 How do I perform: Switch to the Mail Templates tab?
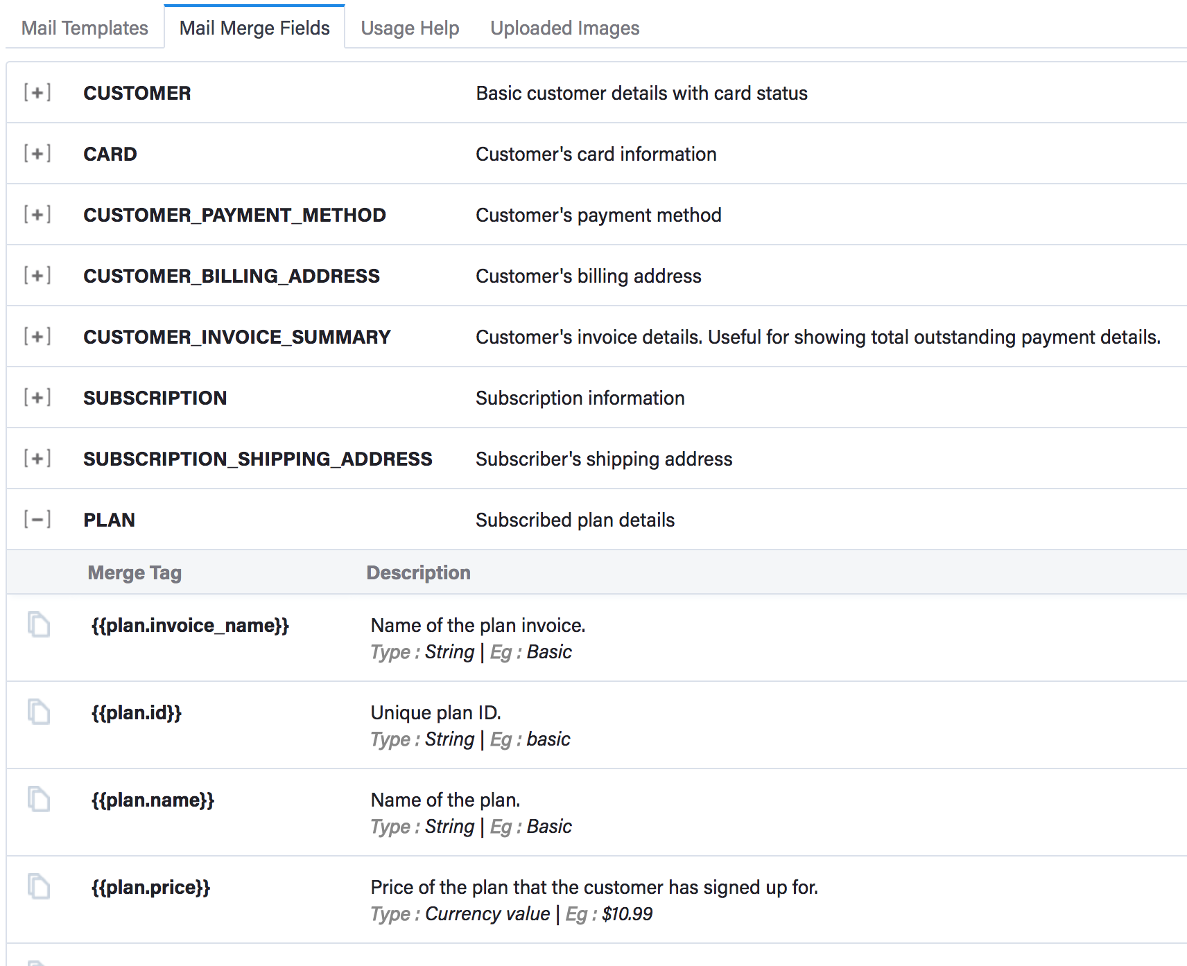(85, 28)
